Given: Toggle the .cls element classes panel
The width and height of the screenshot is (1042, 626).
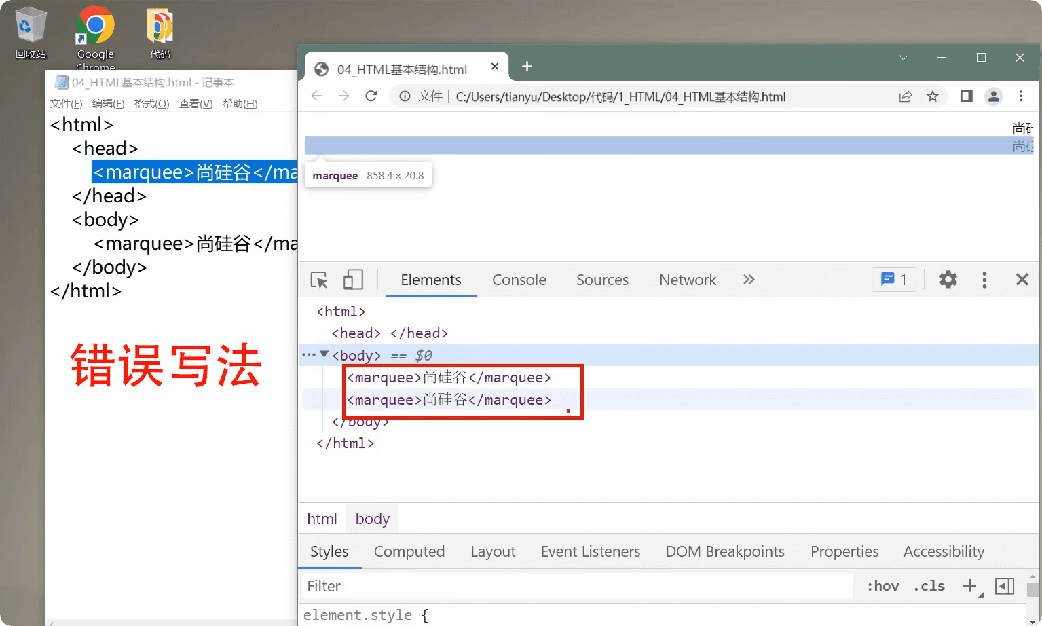Looking at the screenshot, I should click(x=929, y=586).
